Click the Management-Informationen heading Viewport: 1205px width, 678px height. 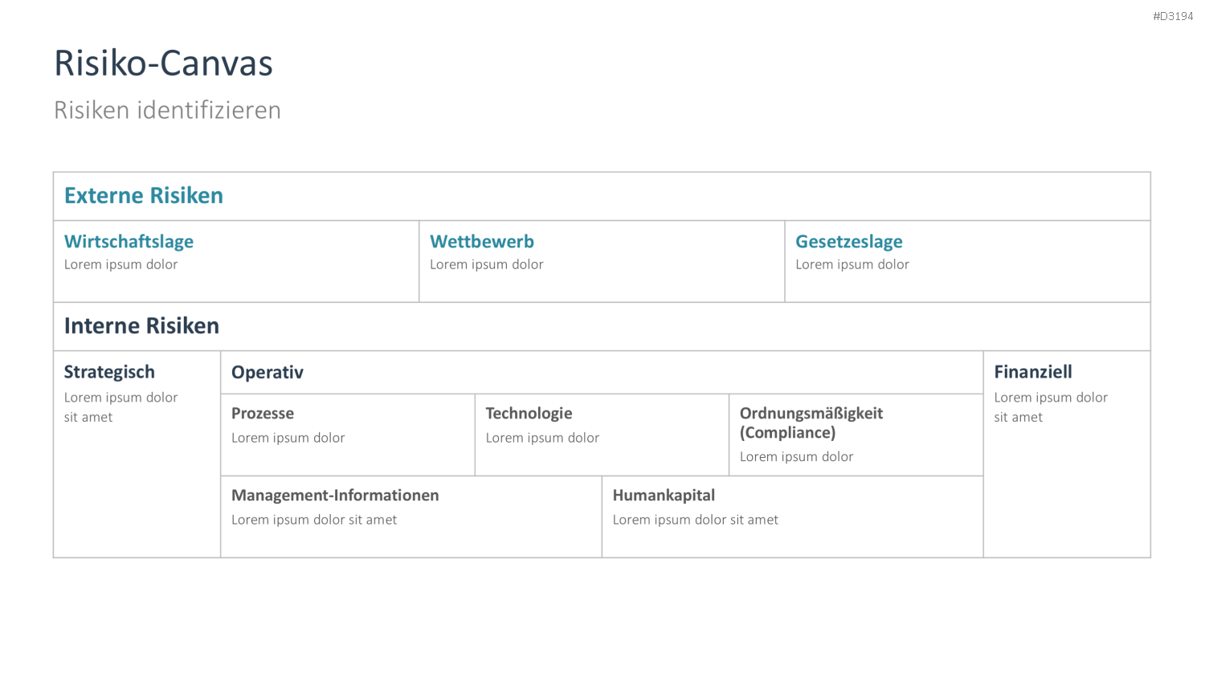click(335, 495)
